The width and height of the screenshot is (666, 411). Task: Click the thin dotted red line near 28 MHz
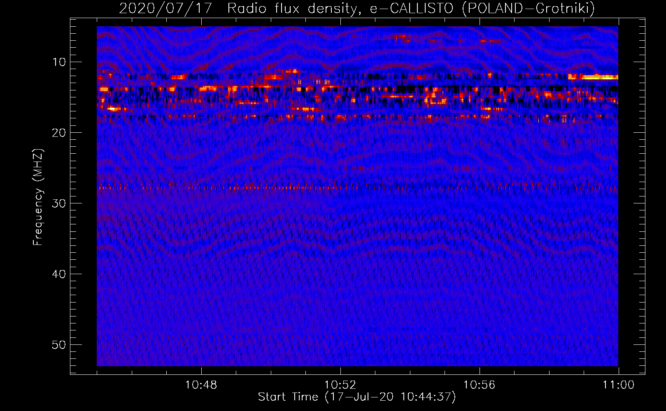[x=357, y=188]
